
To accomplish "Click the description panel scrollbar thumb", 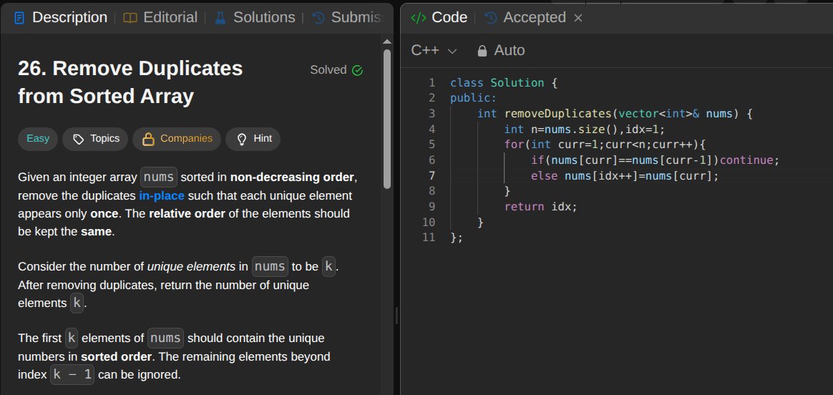I will [x=386, y=120].
